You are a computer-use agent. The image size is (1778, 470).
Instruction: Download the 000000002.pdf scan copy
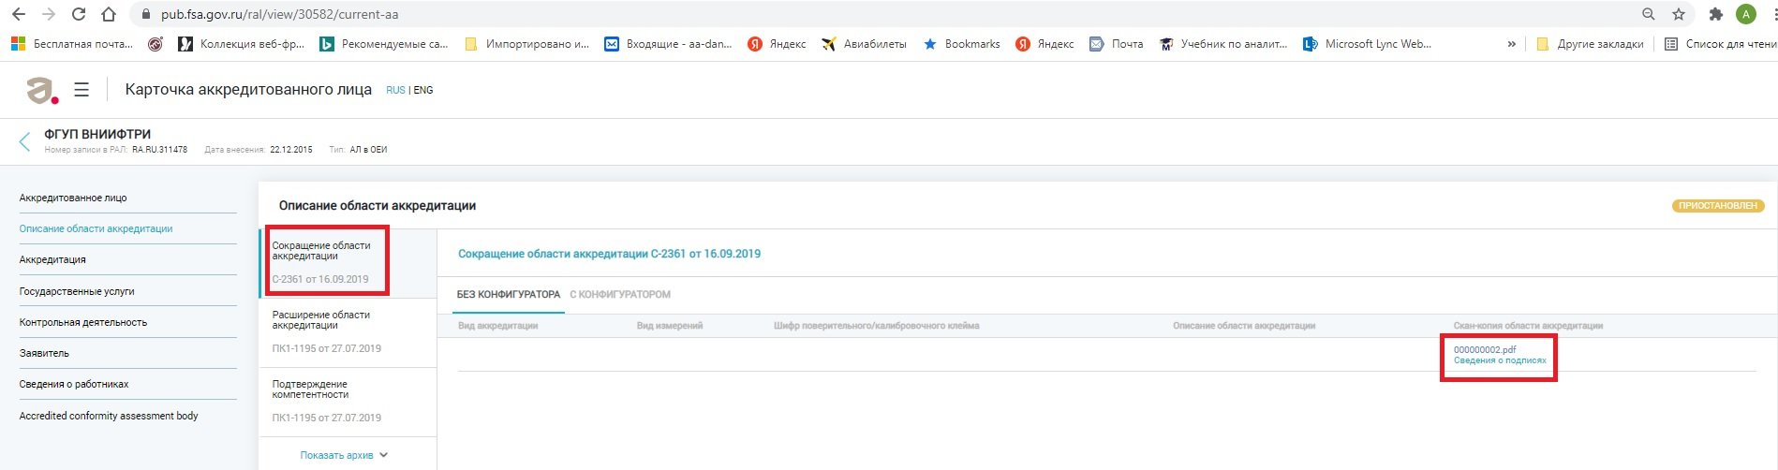(x=1485, y=350)
